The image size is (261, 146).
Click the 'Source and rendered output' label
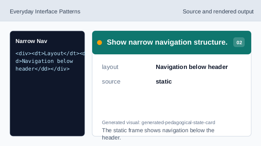[x=218, y=12]
